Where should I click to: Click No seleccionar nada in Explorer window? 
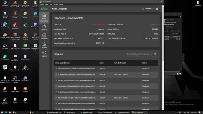point(170,22)
